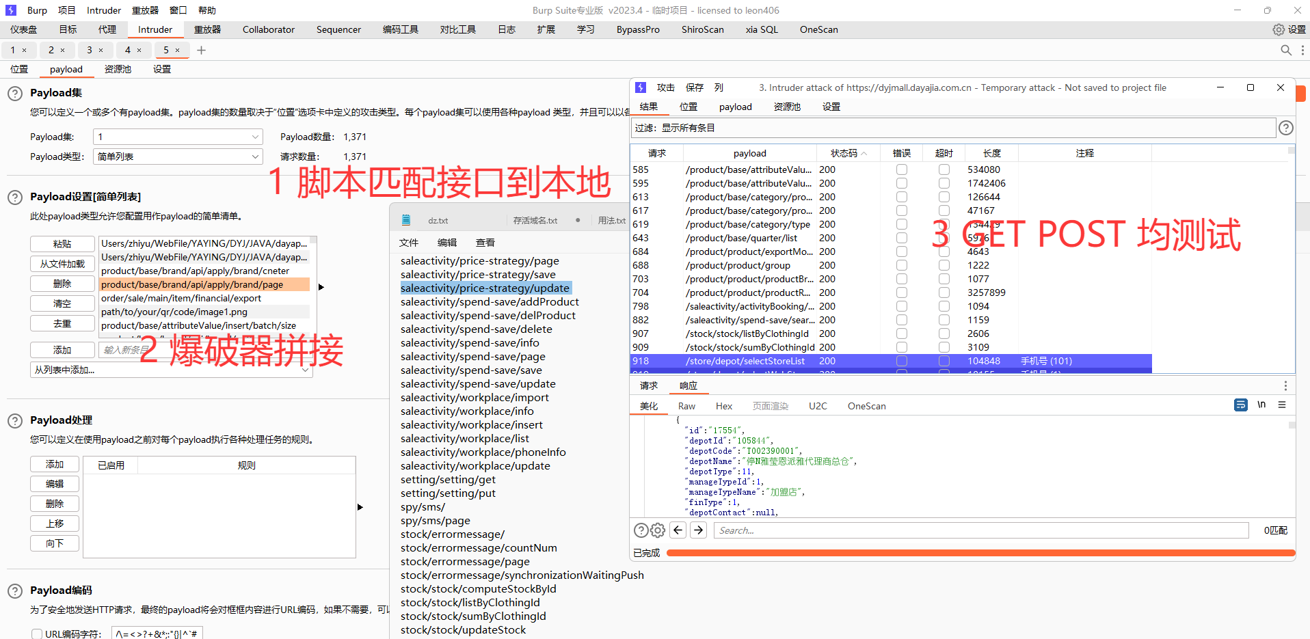1310x639 pixels.
Task: Click 添加 in the Payload处理 section
Action: tap(55, 464)
